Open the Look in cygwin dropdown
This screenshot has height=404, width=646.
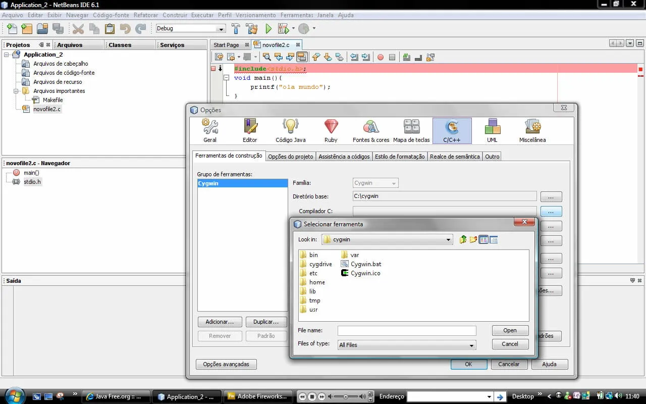pos(388,239)
